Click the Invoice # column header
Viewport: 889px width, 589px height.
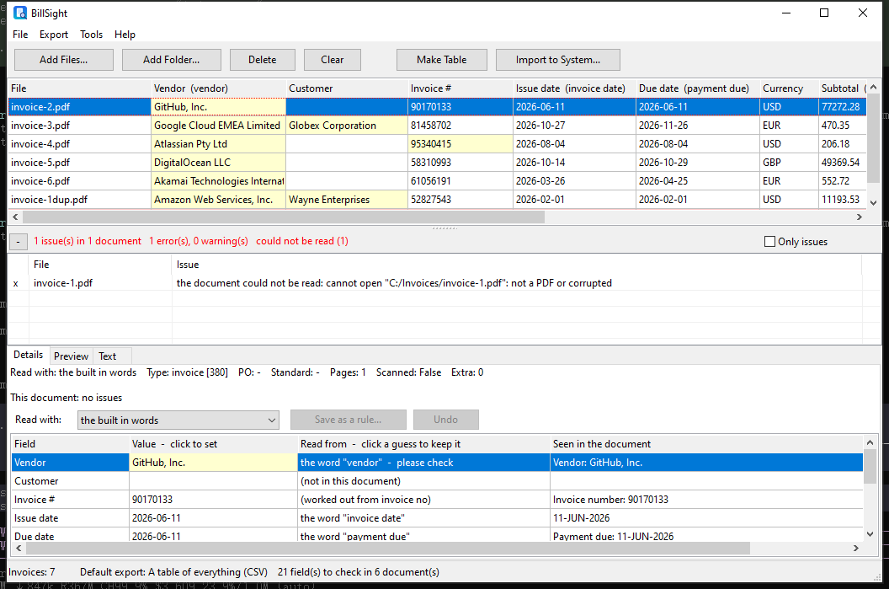click(x=460, y=88)
